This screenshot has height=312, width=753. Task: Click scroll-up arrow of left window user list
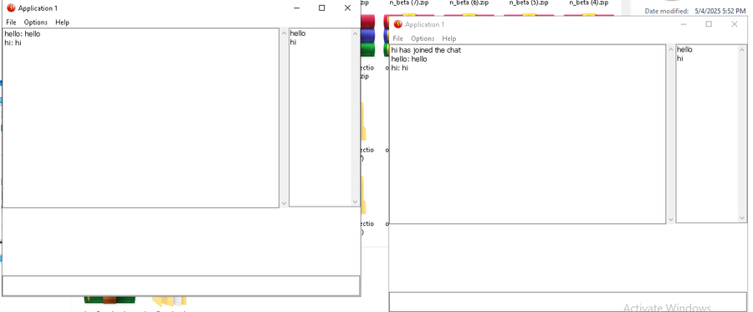click(355, 33)
